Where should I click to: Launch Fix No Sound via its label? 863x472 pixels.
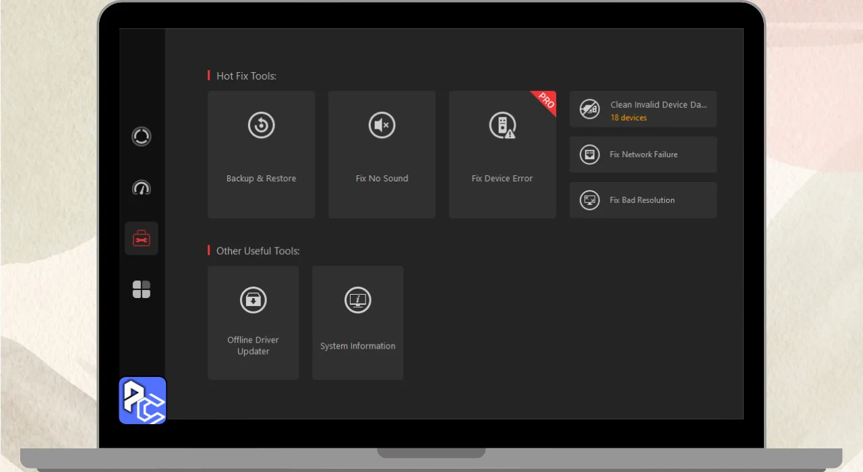382,179
